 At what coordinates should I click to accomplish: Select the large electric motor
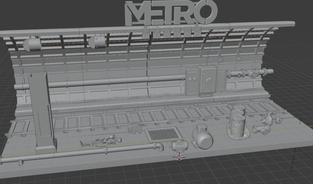pos(202,137)
